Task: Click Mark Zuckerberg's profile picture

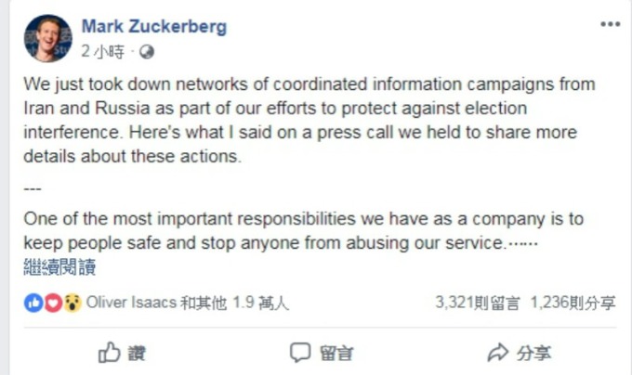Action: [48, 38]
